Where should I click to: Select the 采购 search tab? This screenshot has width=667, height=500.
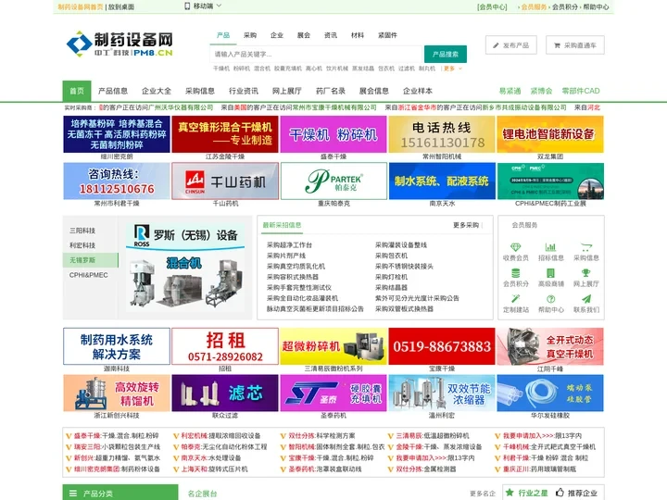point(250,35)
